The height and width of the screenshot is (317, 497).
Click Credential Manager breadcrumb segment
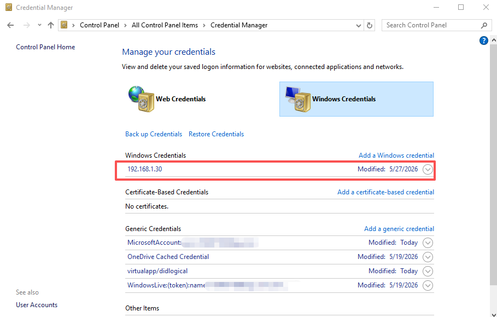click(239, 25)
